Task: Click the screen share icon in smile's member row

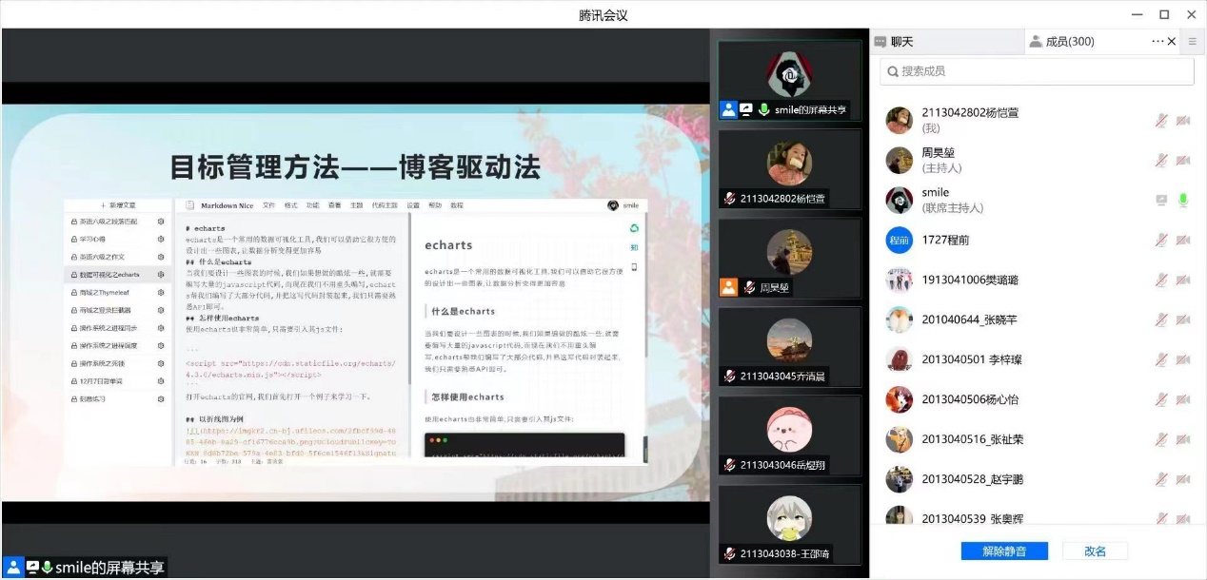Action: point(1161,201)
